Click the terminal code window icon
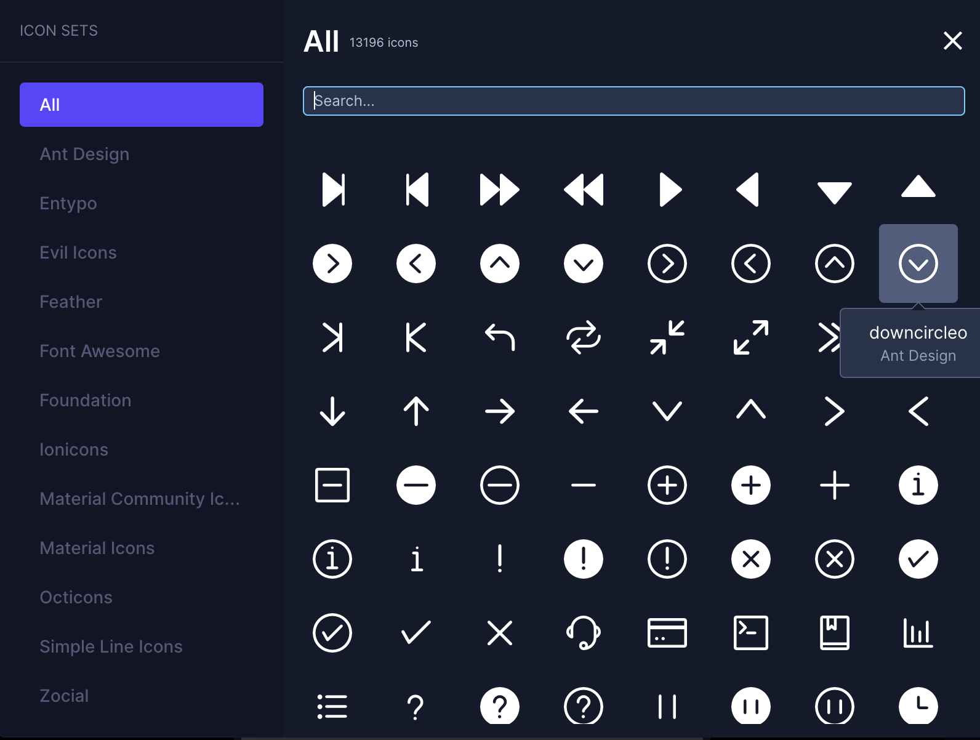Viewport: 980px width, 740px height. click(750, 633)
